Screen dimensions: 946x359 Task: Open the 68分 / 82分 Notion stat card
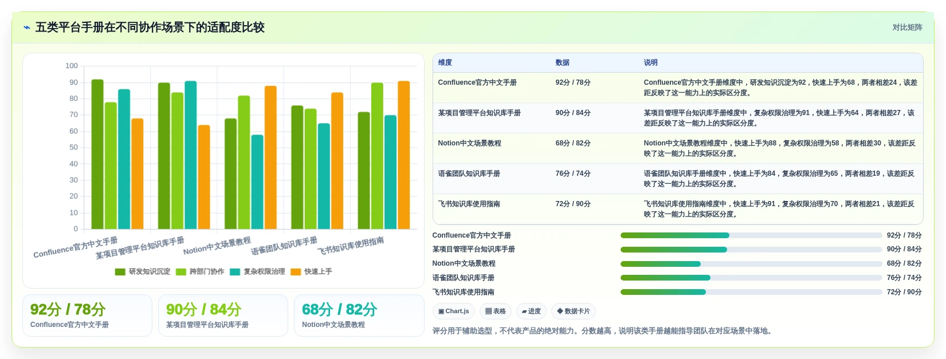pos(359,315)
